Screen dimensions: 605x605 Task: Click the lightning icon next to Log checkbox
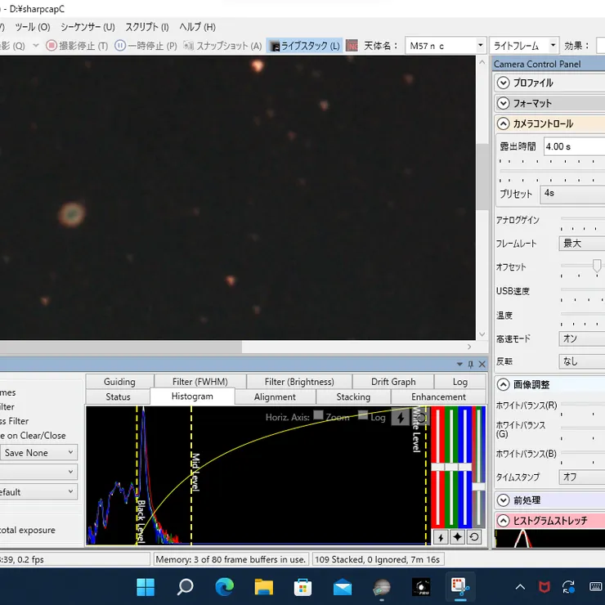tap(400, 417)
